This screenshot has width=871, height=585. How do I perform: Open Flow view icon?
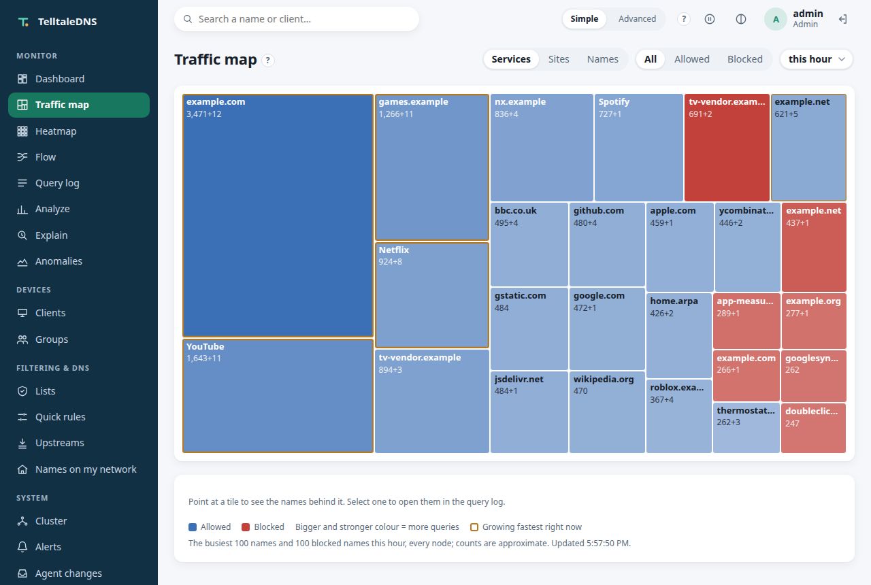(x=22, y=157)
